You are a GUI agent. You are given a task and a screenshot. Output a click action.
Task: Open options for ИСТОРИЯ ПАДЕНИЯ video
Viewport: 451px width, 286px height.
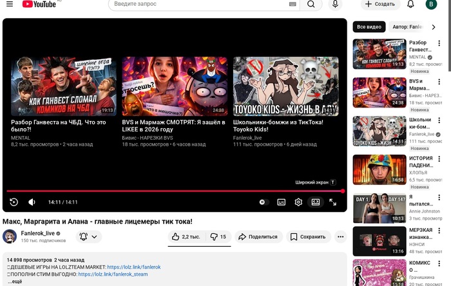(439, 158)
